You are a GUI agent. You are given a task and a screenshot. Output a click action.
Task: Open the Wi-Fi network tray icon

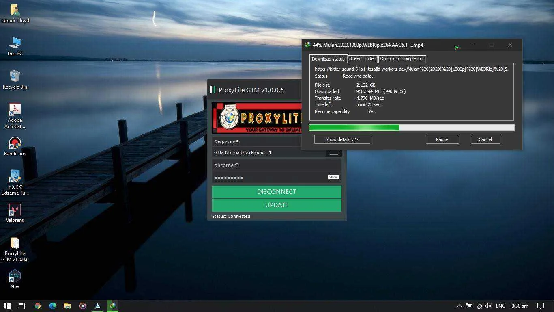[x=479, y=306]
